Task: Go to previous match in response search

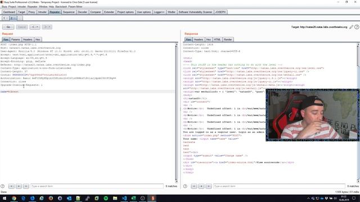Action: [x=194, y=186]
